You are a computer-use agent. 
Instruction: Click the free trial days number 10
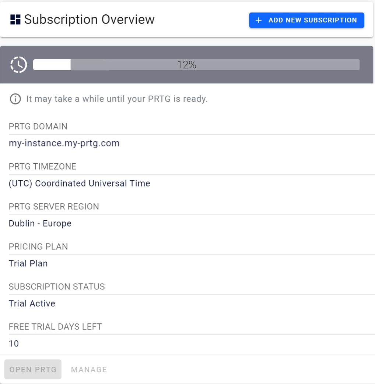[14, 344]
